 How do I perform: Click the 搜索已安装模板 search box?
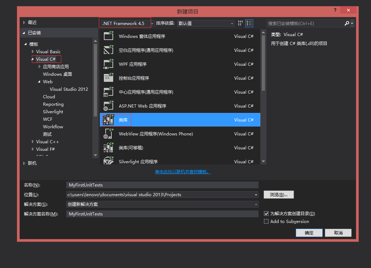[x=305, y=23]
